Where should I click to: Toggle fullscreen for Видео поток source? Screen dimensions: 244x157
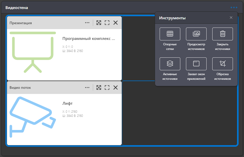tap(107, 88)
